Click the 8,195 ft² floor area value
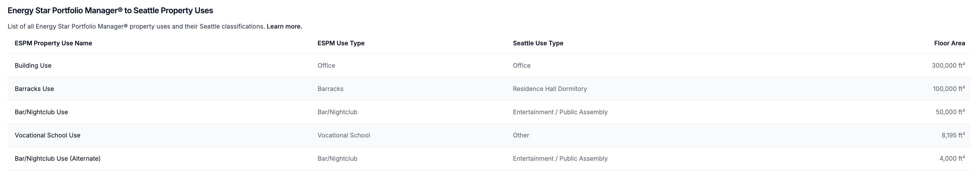Screen dimensions: 980x176 (953, 135)
